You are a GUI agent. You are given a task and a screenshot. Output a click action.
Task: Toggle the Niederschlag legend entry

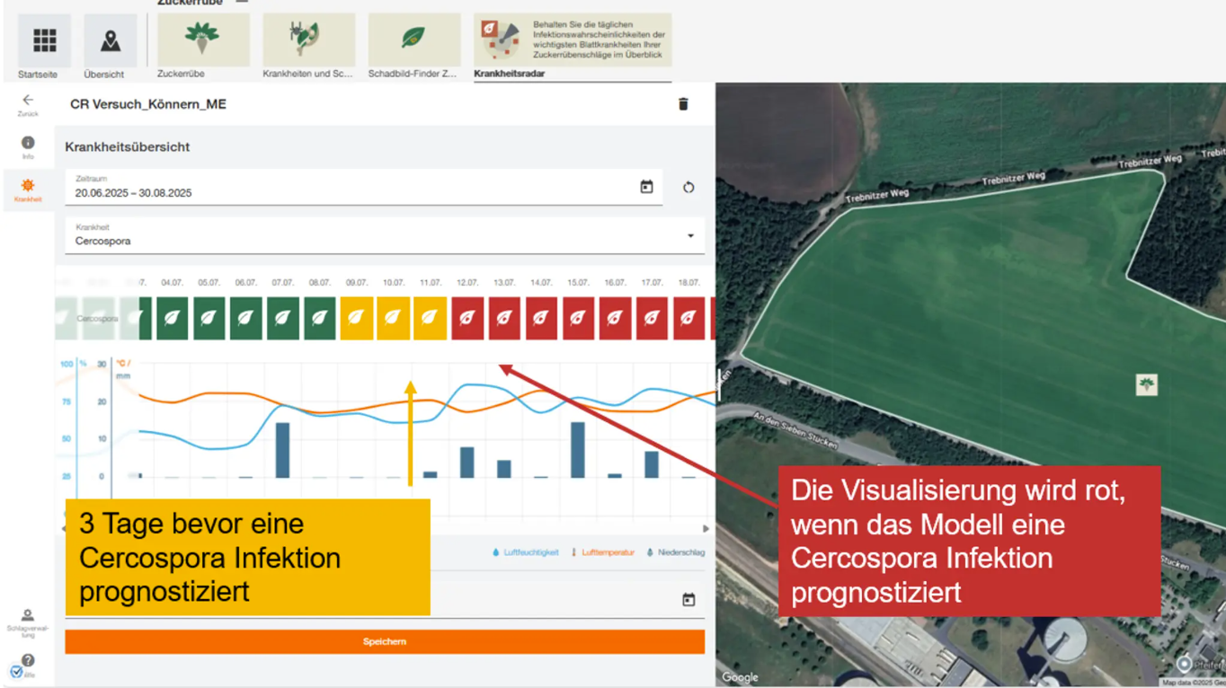(x=676, y=552)
